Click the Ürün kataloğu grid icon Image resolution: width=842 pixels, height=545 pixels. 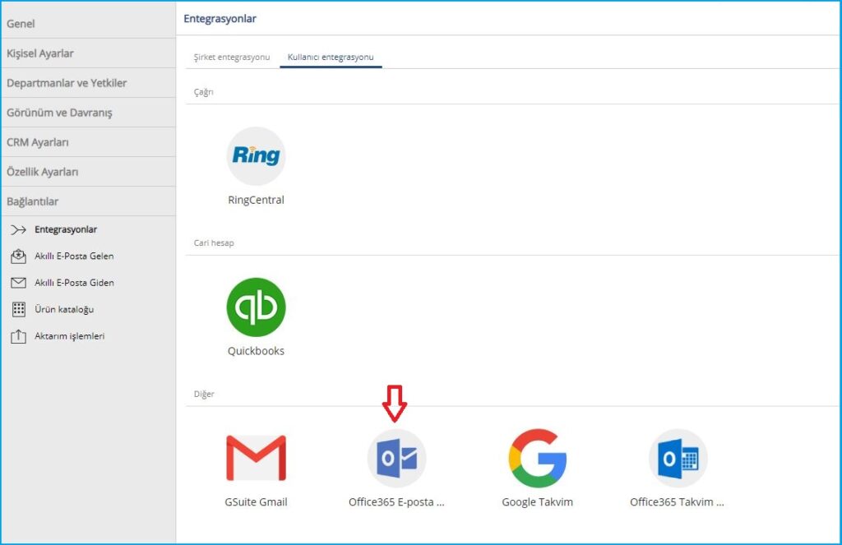pyautogui.click(x=18, y=309)
